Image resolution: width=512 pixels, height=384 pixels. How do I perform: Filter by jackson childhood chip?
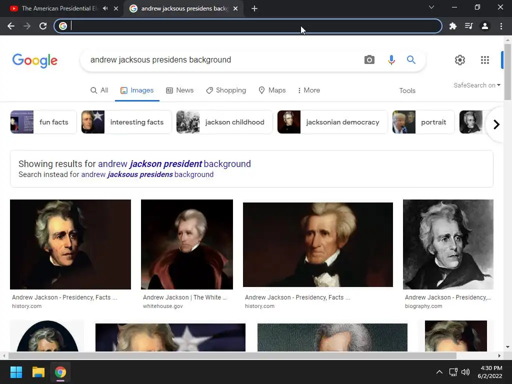(224, 122)
